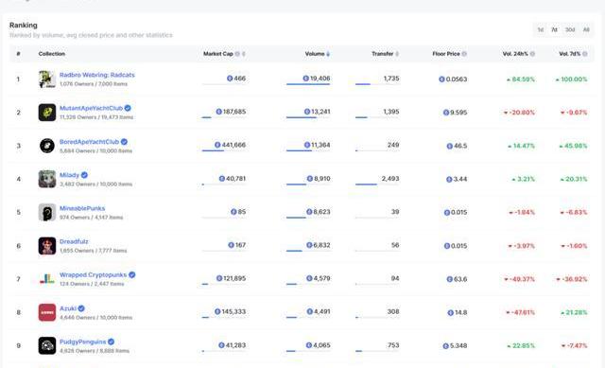The width and height of the screenshot is (605, 368).
Task: Select the 1d time range tab
Action: (541, 29)
